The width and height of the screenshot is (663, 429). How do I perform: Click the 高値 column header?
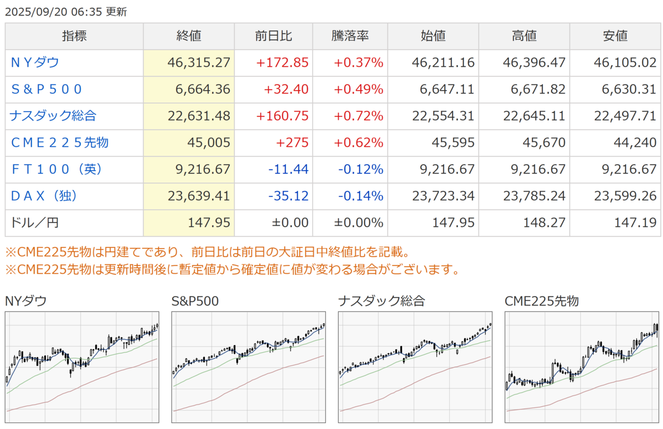(x=524, y=36)
